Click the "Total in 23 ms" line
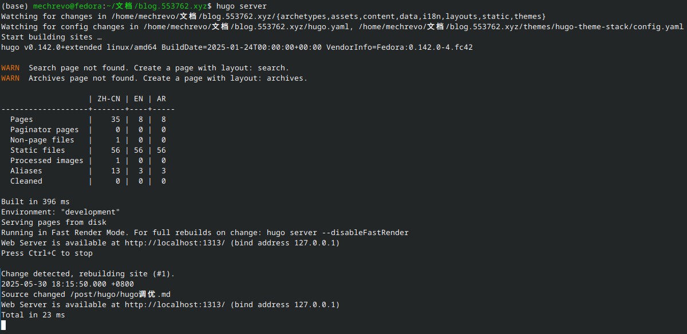The width and height of the screenshot is (687, 334). click(33, 315)
